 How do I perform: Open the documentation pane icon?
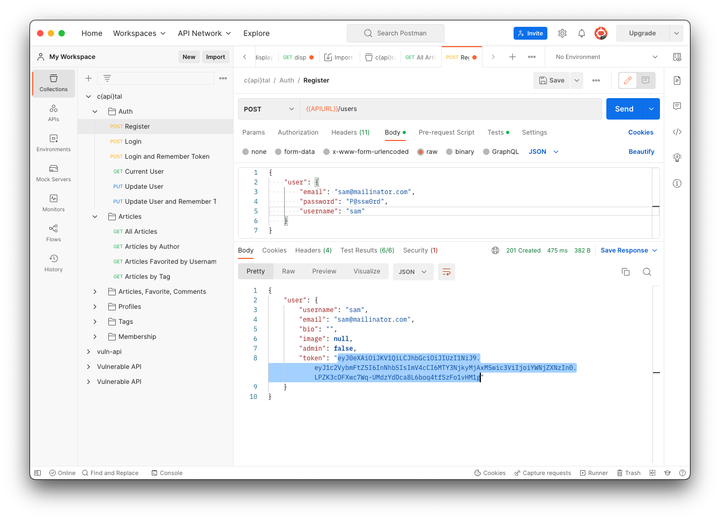point(677,80)
